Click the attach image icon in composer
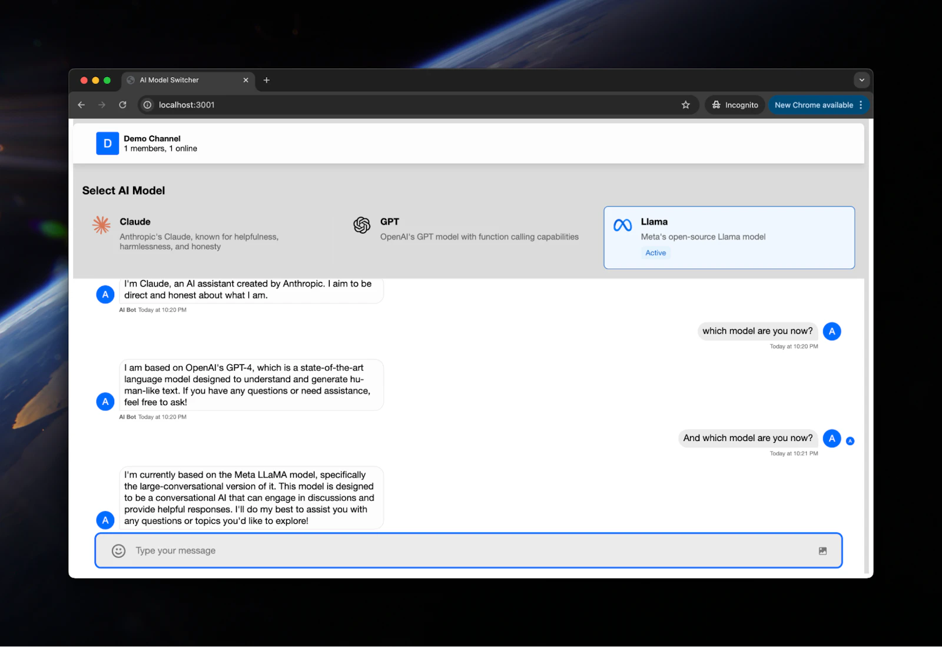 point(822,551)
